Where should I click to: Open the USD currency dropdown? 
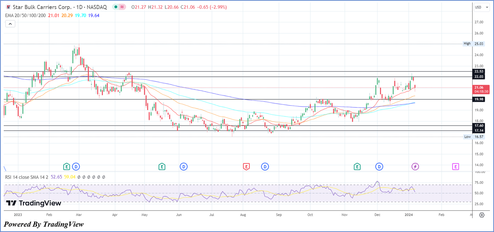tap(481, 7)
